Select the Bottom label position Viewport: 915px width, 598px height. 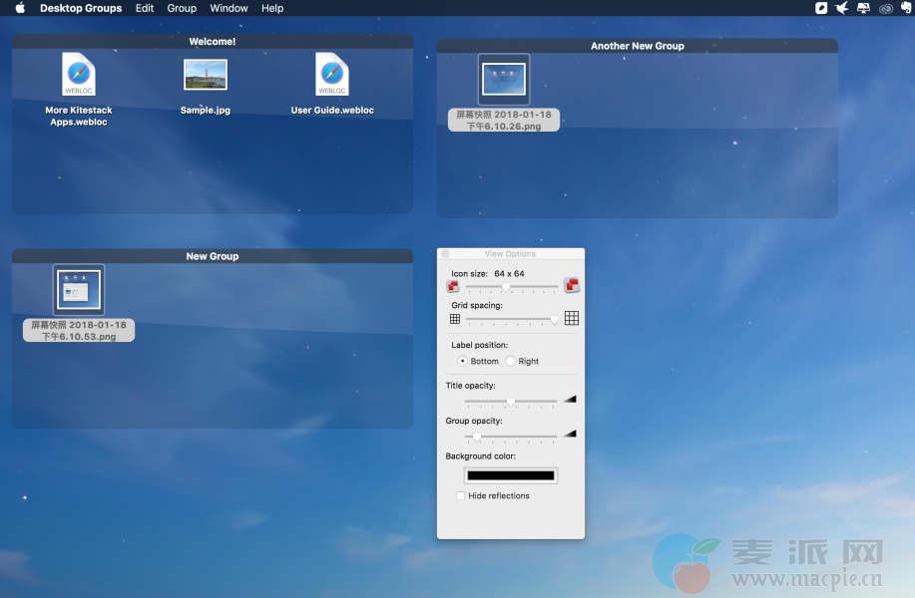tap(462, 361)
